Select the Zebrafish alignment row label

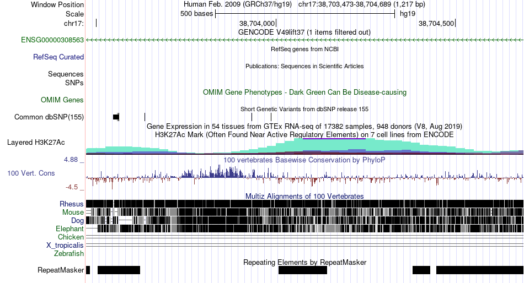[69, 254]
